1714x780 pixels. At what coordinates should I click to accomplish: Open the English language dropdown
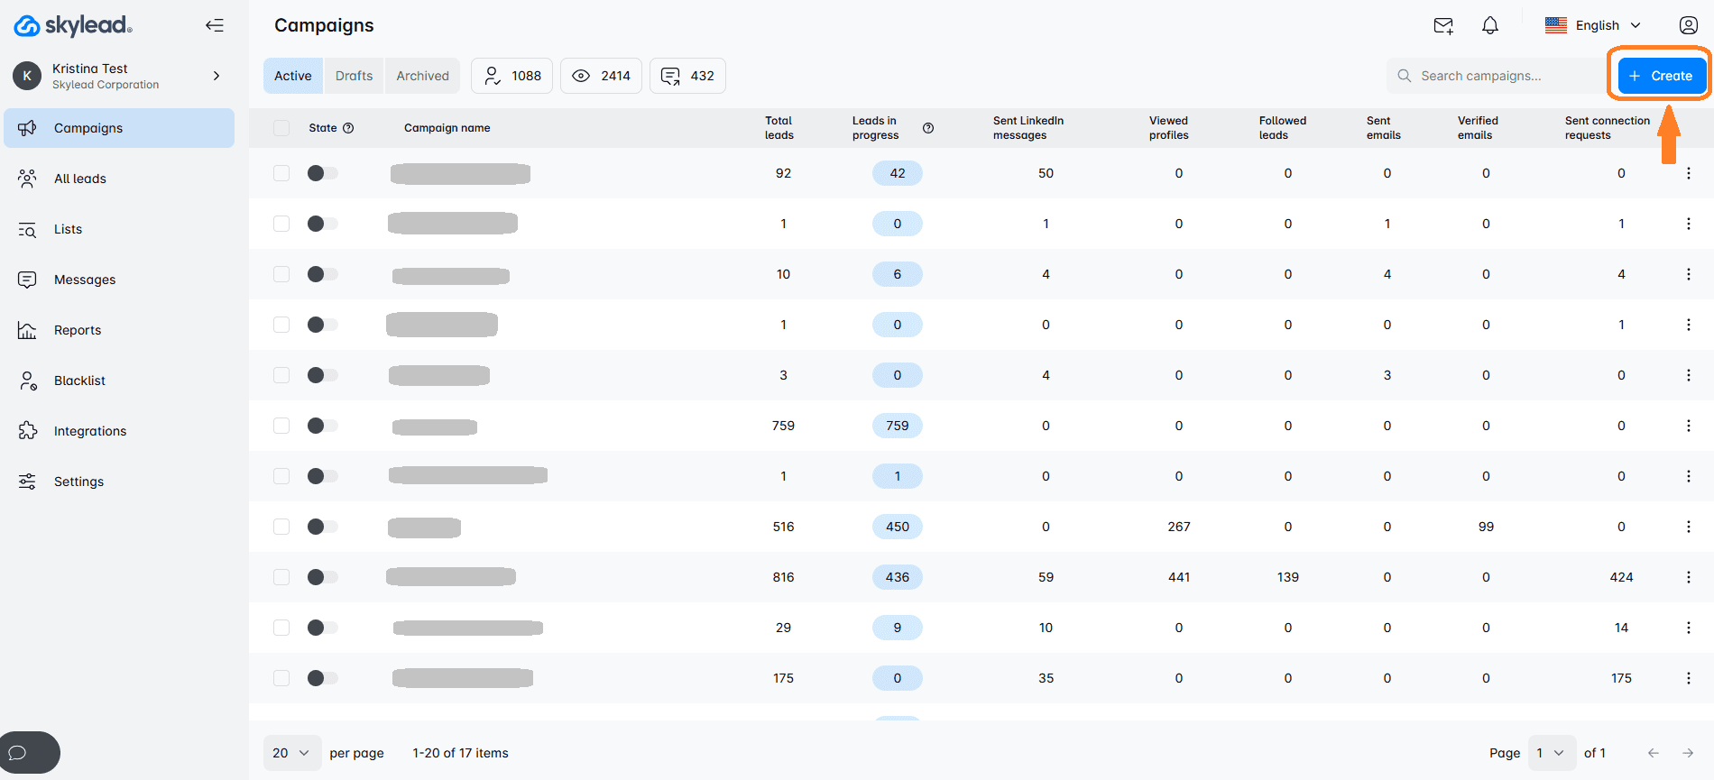pyautogui.click(x=1594, y=26)
